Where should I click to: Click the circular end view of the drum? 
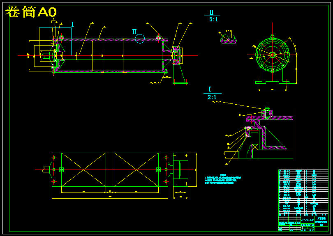[x=273, y=55]
